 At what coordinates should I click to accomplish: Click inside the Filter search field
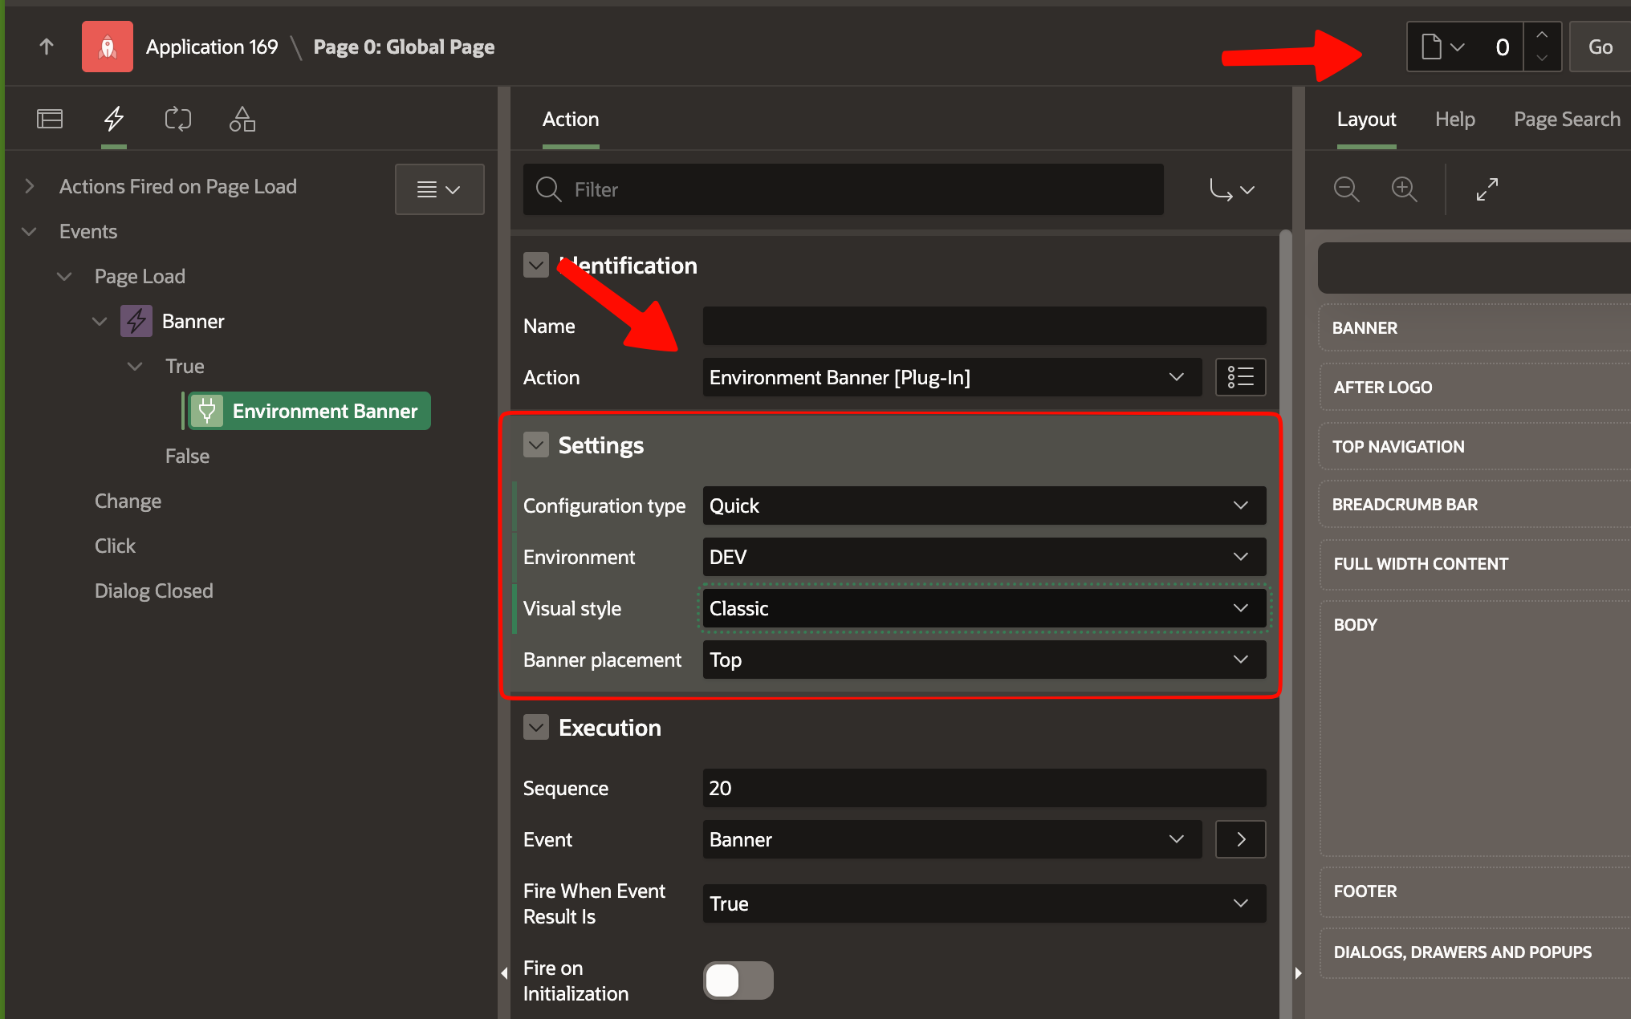pos(843,189)
